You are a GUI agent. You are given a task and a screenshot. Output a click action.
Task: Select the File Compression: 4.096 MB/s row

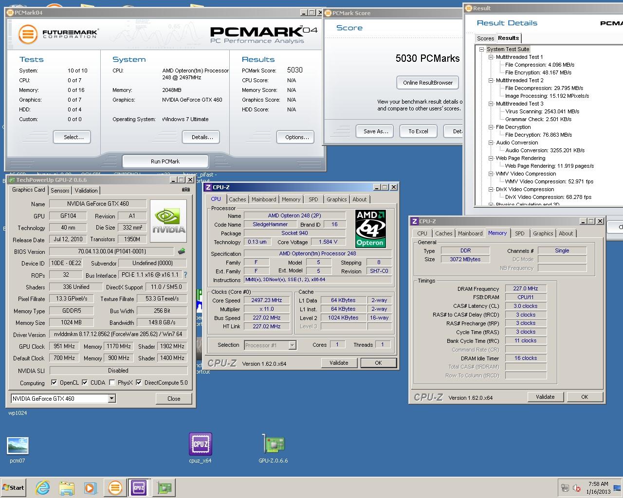tap(540, 65)
